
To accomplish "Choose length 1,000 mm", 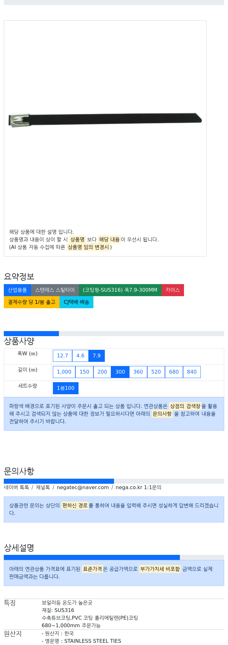I will click(64, 372).
